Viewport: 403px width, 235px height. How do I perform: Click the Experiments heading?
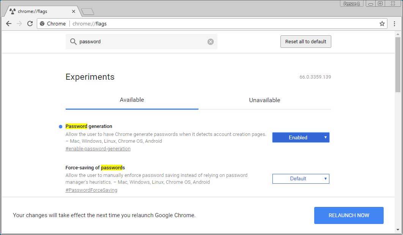click(90, 77)
